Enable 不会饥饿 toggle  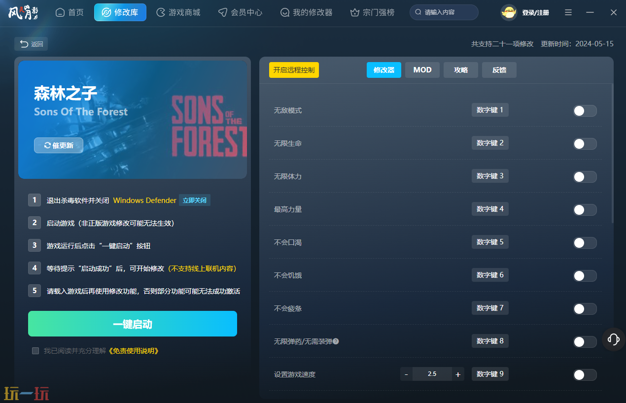pos(585,276)
